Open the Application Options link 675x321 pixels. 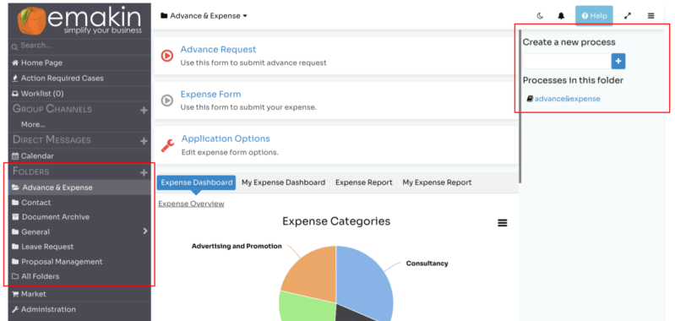[226, 139]
